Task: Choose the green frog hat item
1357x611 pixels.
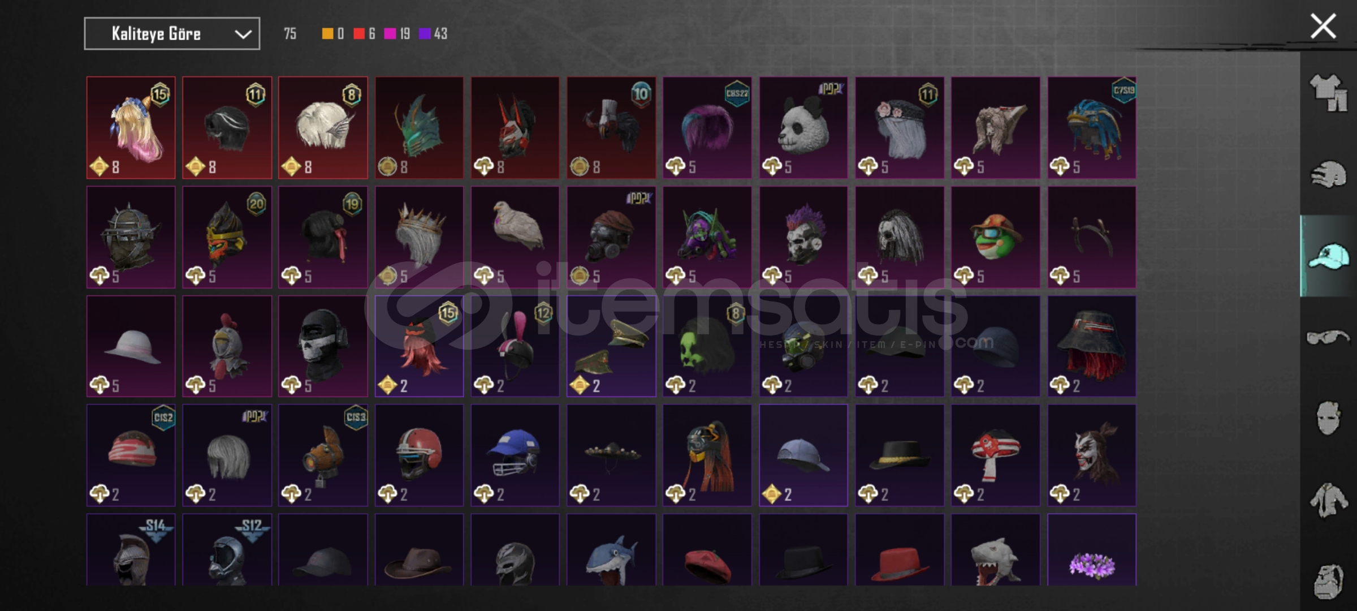Action: 996,237
